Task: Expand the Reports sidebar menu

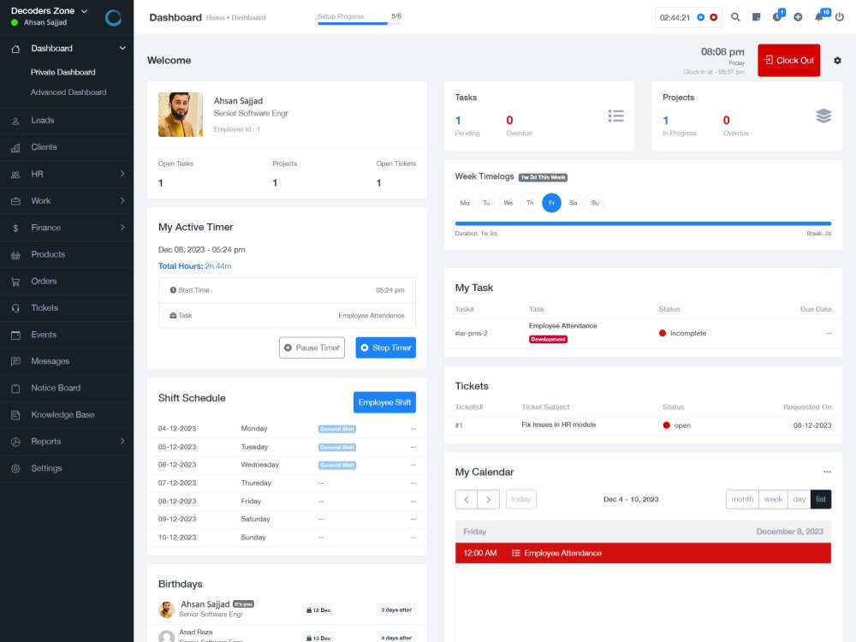Action: pos(122,441)
